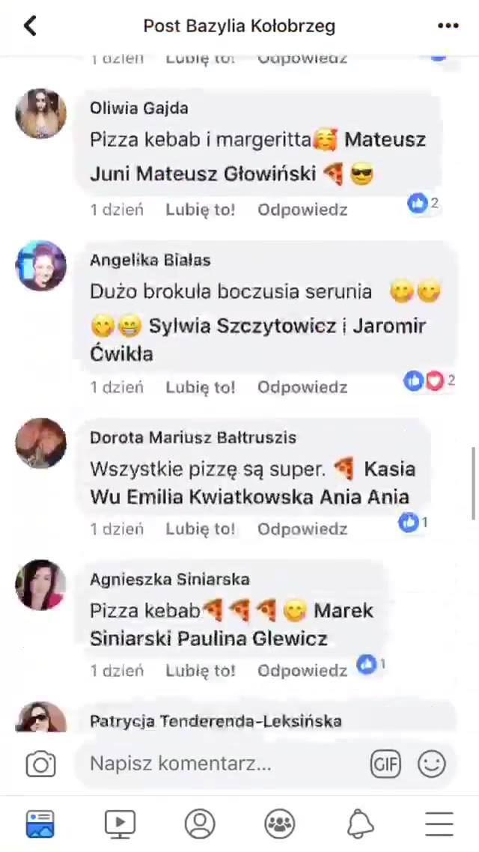Open the Profile tab in the bottom bar
479x852 pixels.
(200, 824)
